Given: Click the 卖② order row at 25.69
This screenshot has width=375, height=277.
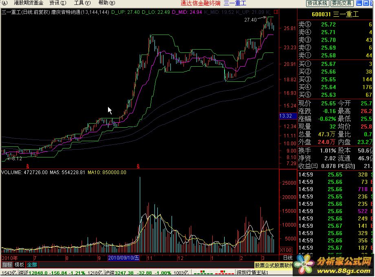Looking at the screenshot, I should pyautogui.click(x=335, y=48).
